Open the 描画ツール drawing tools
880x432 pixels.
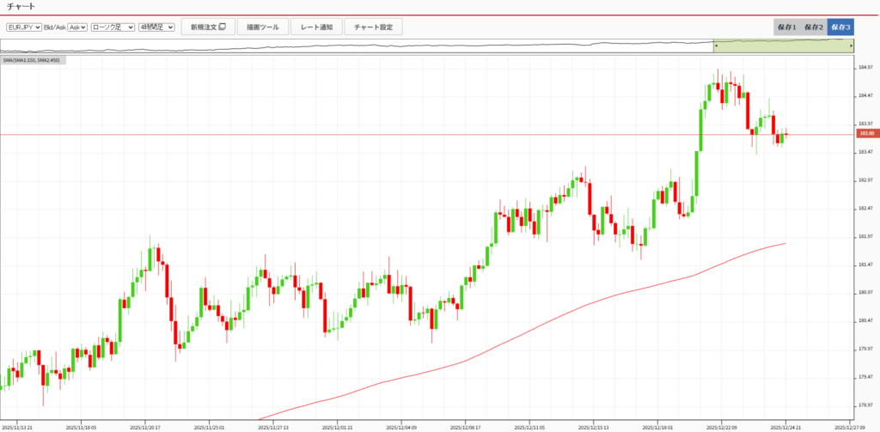pos(261,27)
